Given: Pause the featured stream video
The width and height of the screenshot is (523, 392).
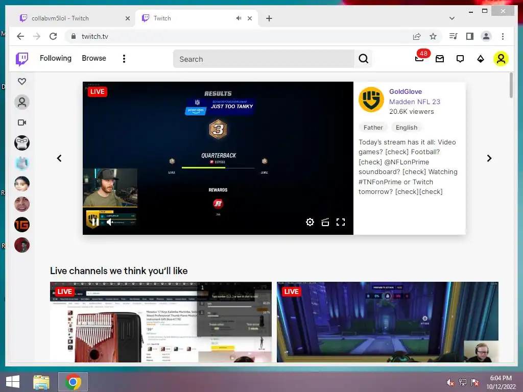Looking at the screenshot, I should [x=94, y=222].
